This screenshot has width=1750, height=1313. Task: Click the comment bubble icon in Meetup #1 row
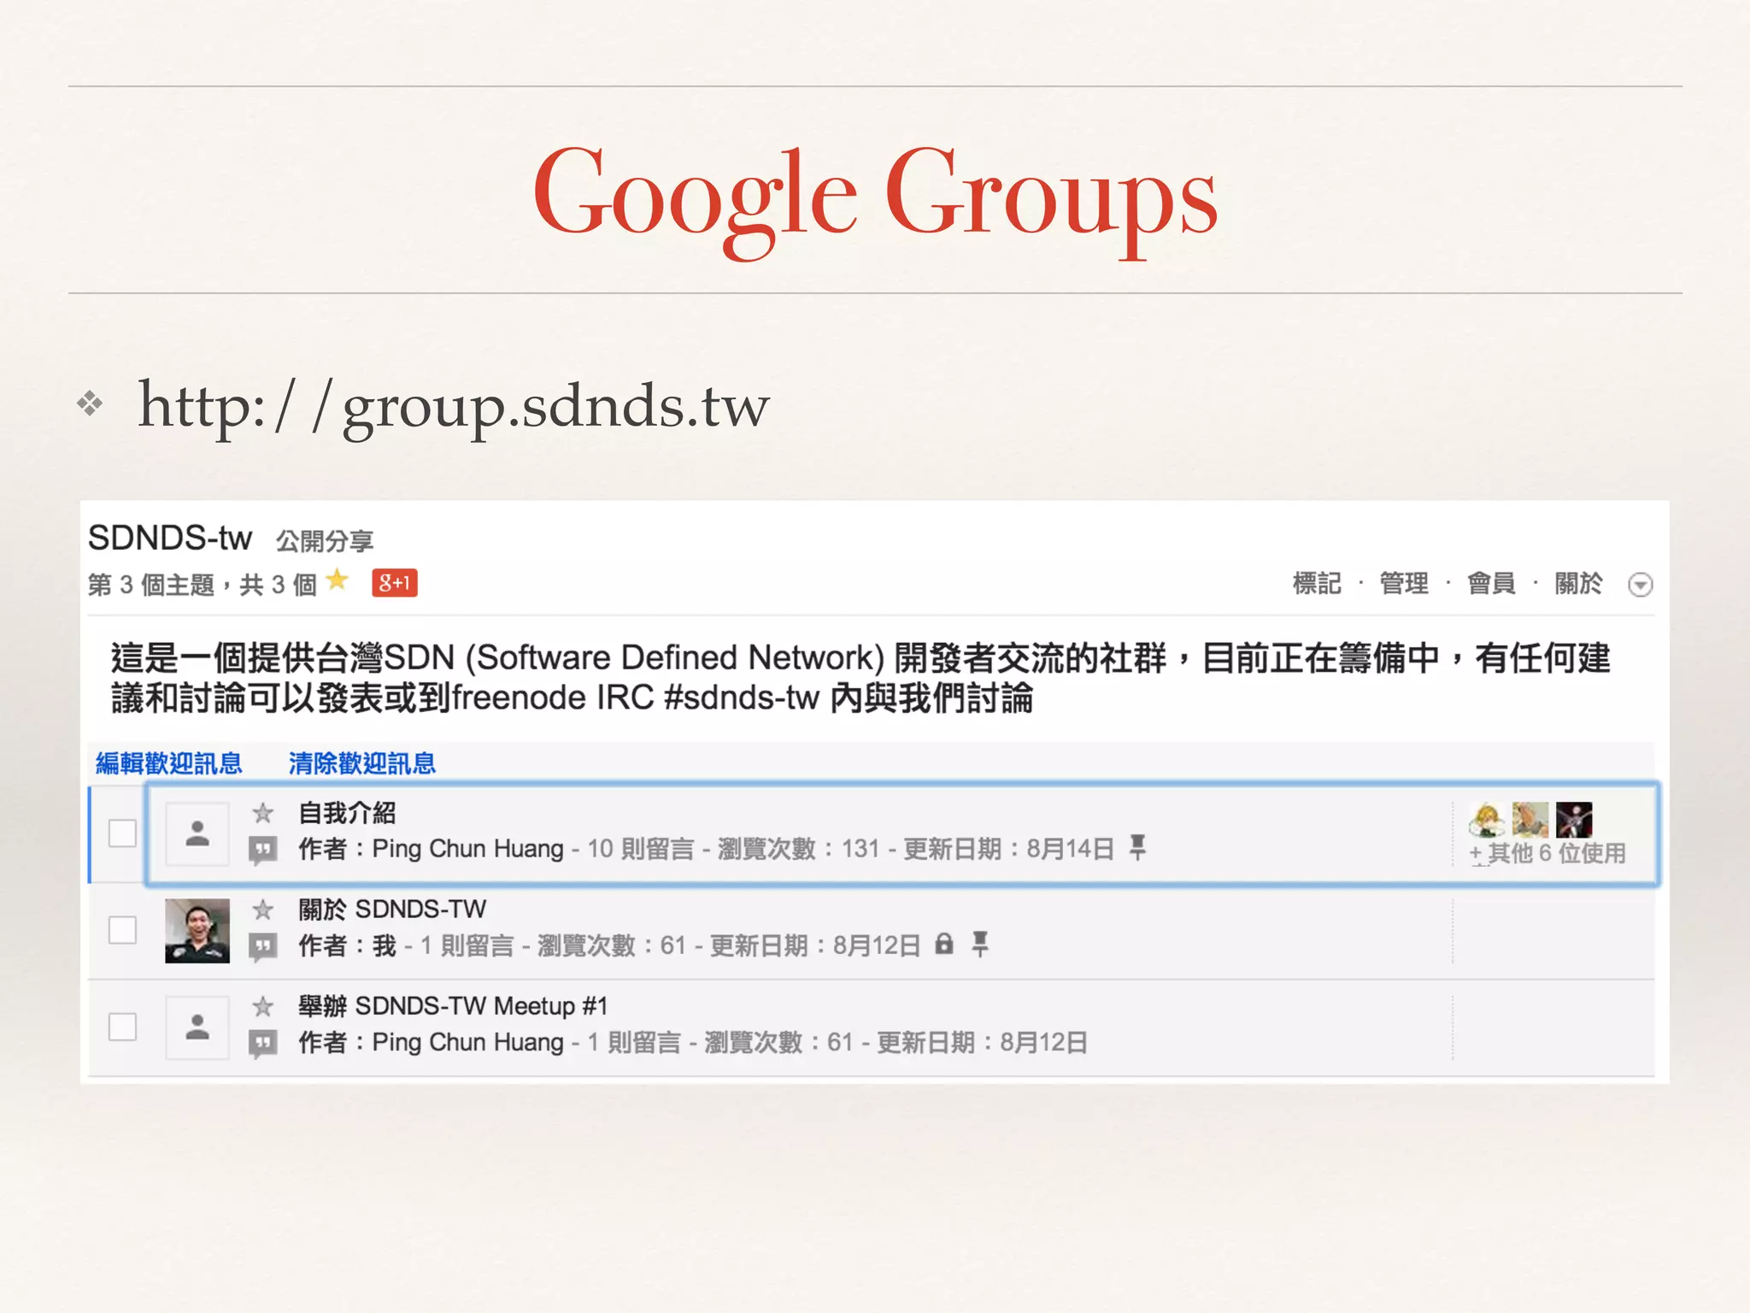tap(263, 1044)
